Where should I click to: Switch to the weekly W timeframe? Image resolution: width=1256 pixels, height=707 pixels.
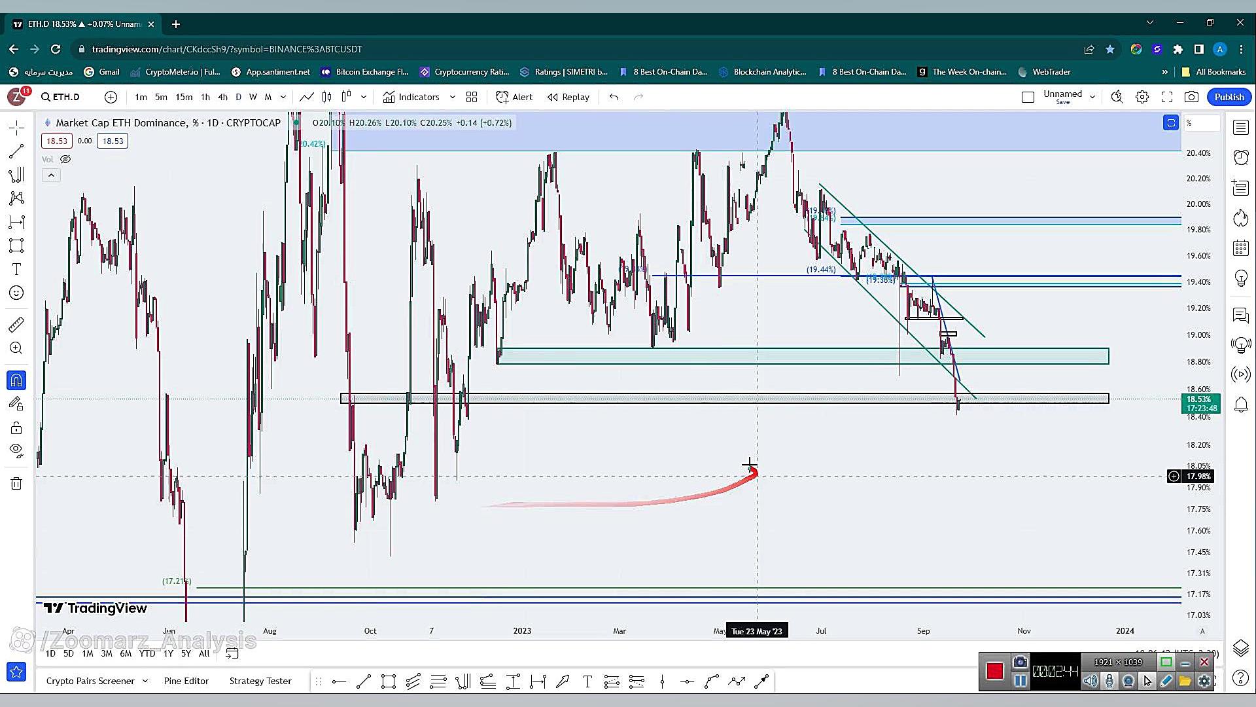[253, 97]
